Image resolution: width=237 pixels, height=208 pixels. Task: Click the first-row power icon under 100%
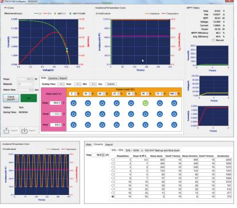coord(174,103)
